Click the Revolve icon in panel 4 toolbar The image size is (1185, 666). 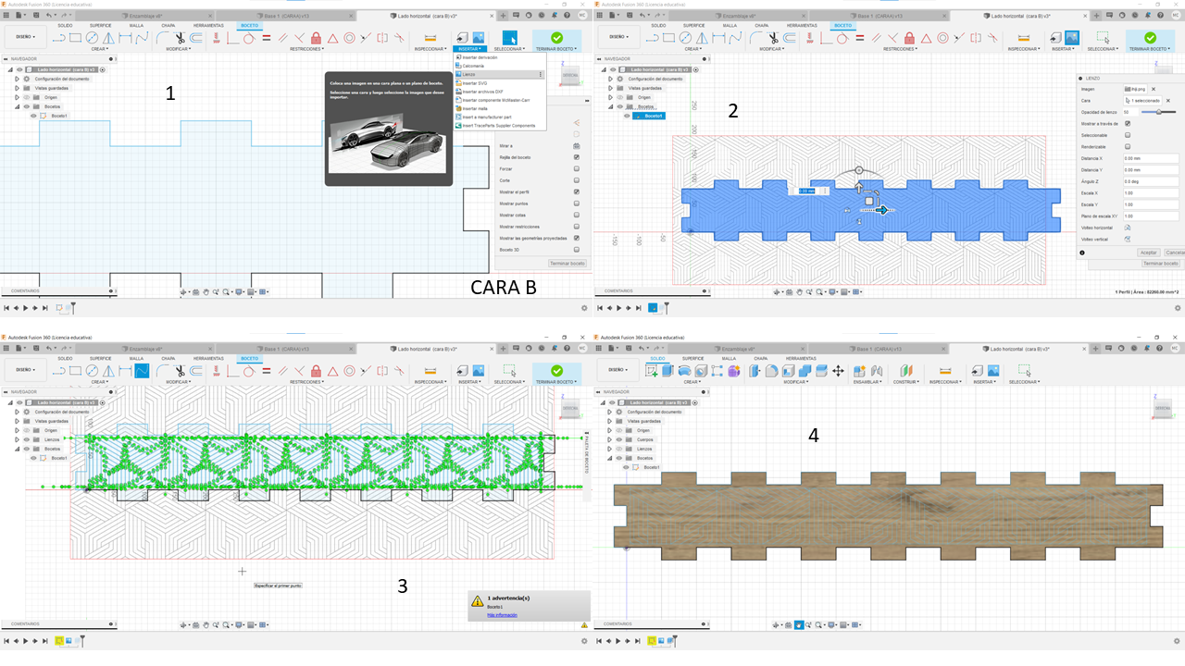click(685, 370)
